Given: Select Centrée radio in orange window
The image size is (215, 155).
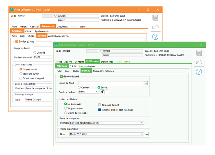Looking at the screenshot, I should 35,53.
